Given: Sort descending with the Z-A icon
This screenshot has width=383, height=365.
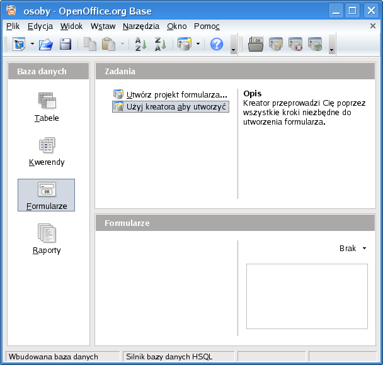Looking at the screenshot, I should pyautogui.click(x=160, y=44).
